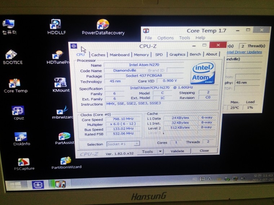
Task: Click the Socket 437 FCBGA8 package value
Action: [144, 76]
